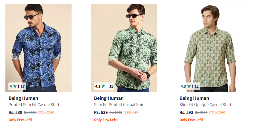The height and width of the screenshot is (127, 255).
Task: Click the Printed Slim Fit Casual Shirt title
Action: coord(34,105)
